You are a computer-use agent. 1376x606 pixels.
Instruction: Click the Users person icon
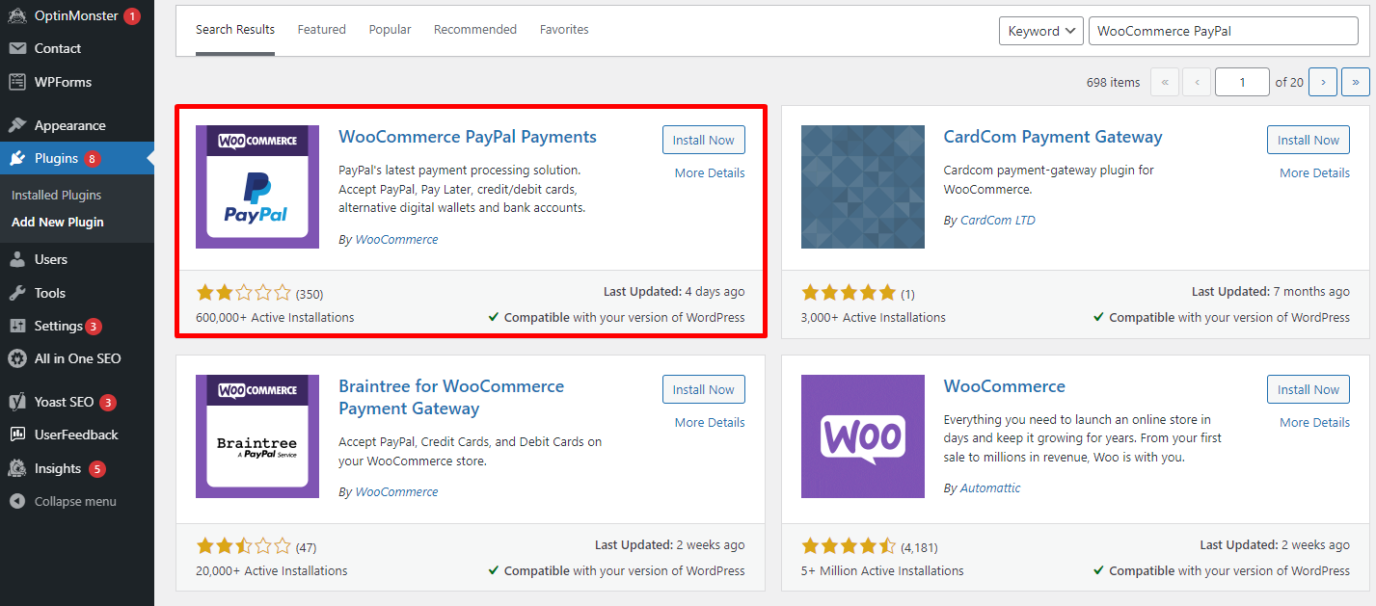(17, 259)
